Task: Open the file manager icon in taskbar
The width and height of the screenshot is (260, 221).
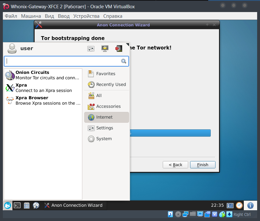Action: [27, 205]
